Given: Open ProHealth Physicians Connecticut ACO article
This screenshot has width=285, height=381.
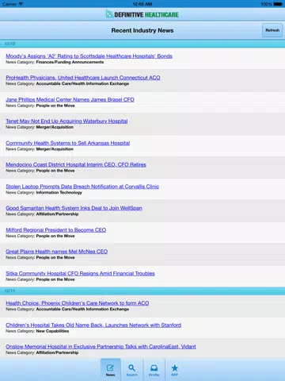Looking at the screenshot, I should pyautogui.click(x=83, y=78).
